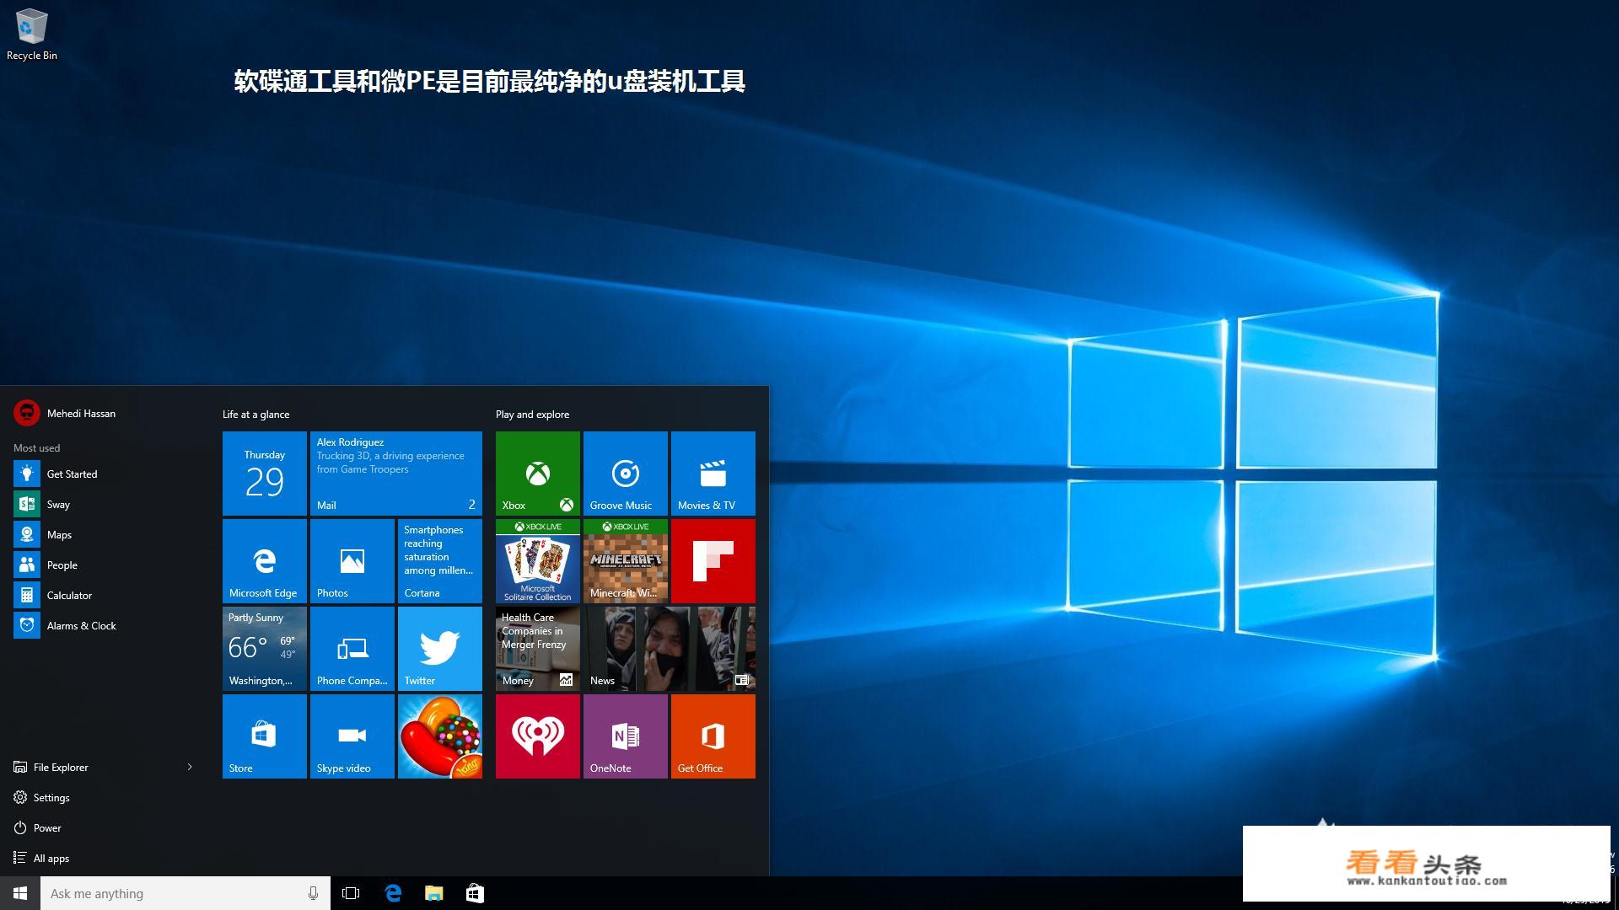Open the Recycle Bin desktop icon
This screenshot has height=910, width=1619.
[31, 35]
